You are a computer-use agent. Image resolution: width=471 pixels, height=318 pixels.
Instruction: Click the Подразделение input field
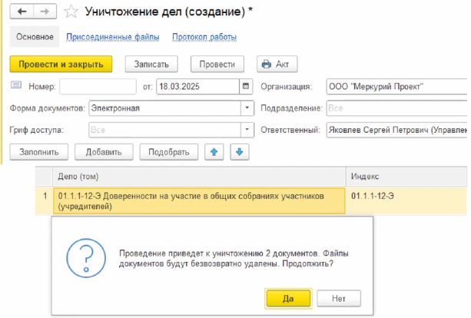tap(396, 108)
